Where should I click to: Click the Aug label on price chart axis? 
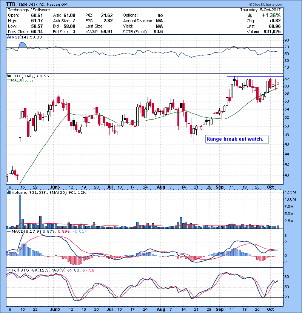click(161, 187)
